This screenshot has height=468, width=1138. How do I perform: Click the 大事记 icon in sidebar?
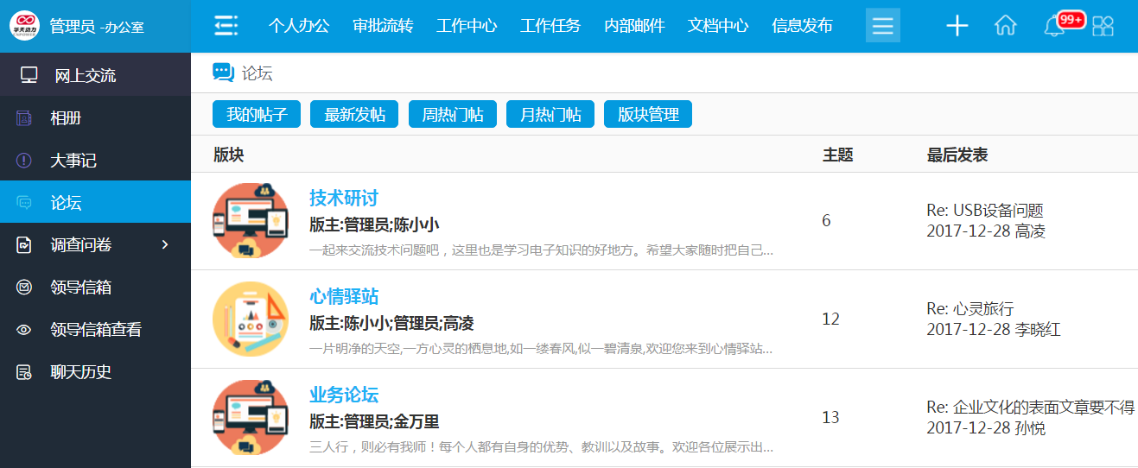[24, 161]
